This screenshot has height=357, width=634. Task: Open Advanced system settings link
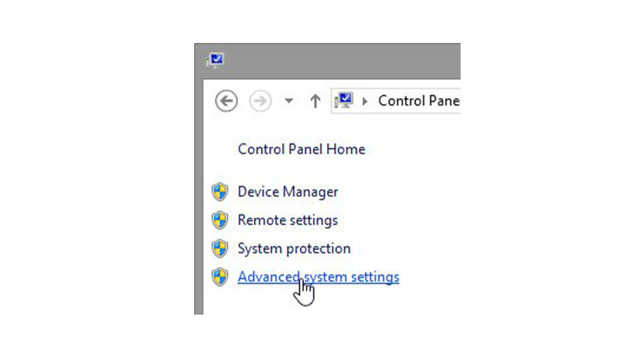[x=318, y=277]
